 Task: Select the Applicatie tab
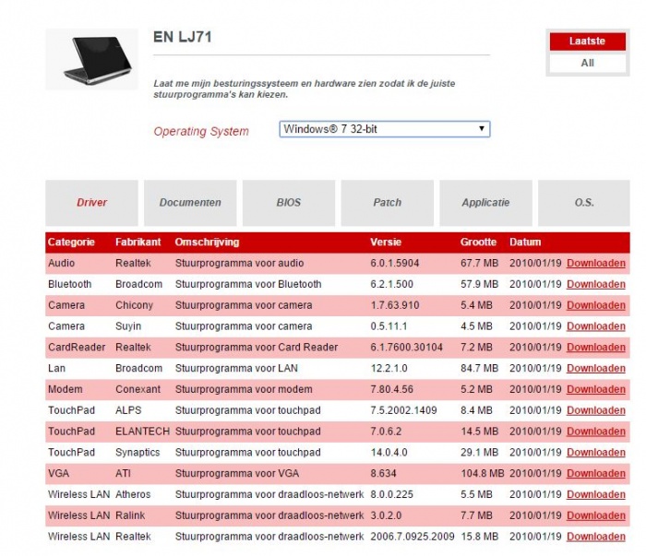(x=485, y=203)
